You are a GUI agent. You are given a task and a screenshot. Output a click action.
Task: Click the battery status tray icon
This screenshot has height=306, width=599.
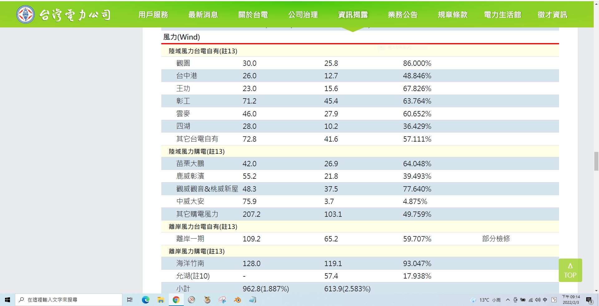523,300
